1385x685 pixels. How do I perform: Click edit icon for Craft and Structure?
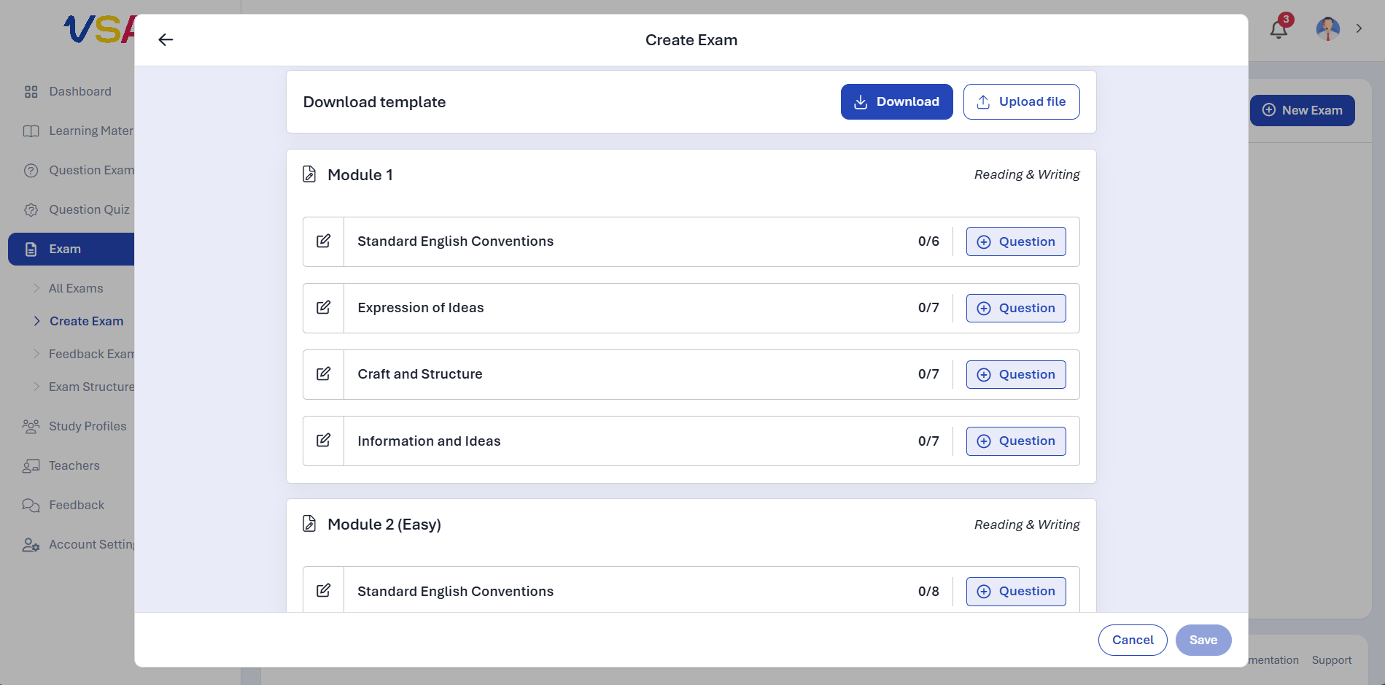pyautogui.click(x=323, y=374)
